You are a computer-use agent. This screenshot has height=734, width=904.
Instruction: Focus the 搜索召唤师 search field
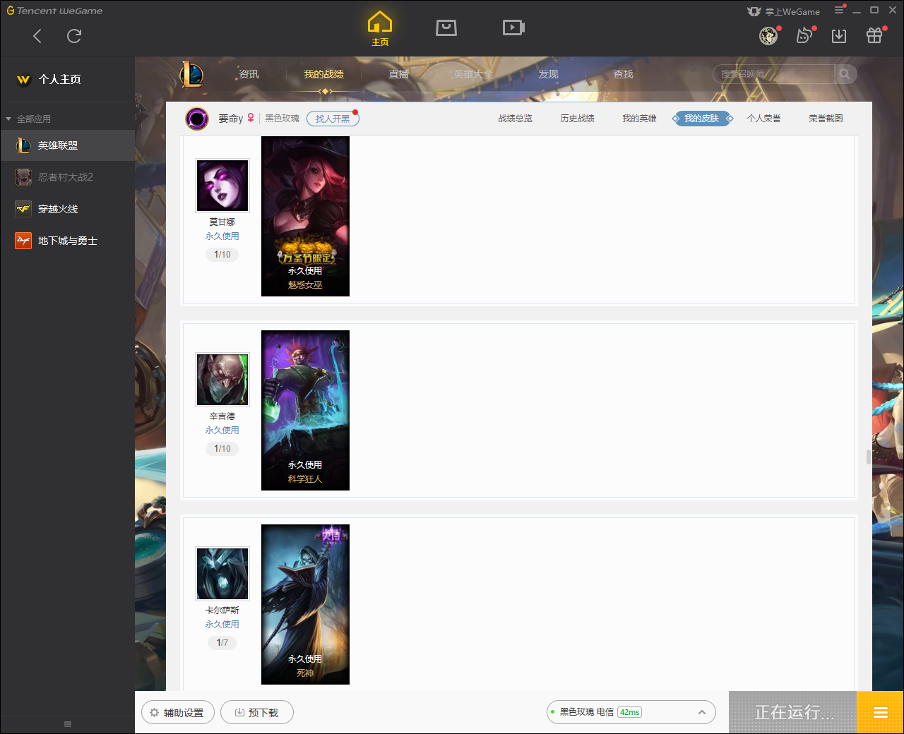773,73
